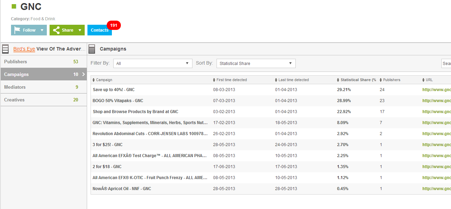Open the Follow dropdown arrow
Viewport: 451px width, 209px height.
coord(42,30)
